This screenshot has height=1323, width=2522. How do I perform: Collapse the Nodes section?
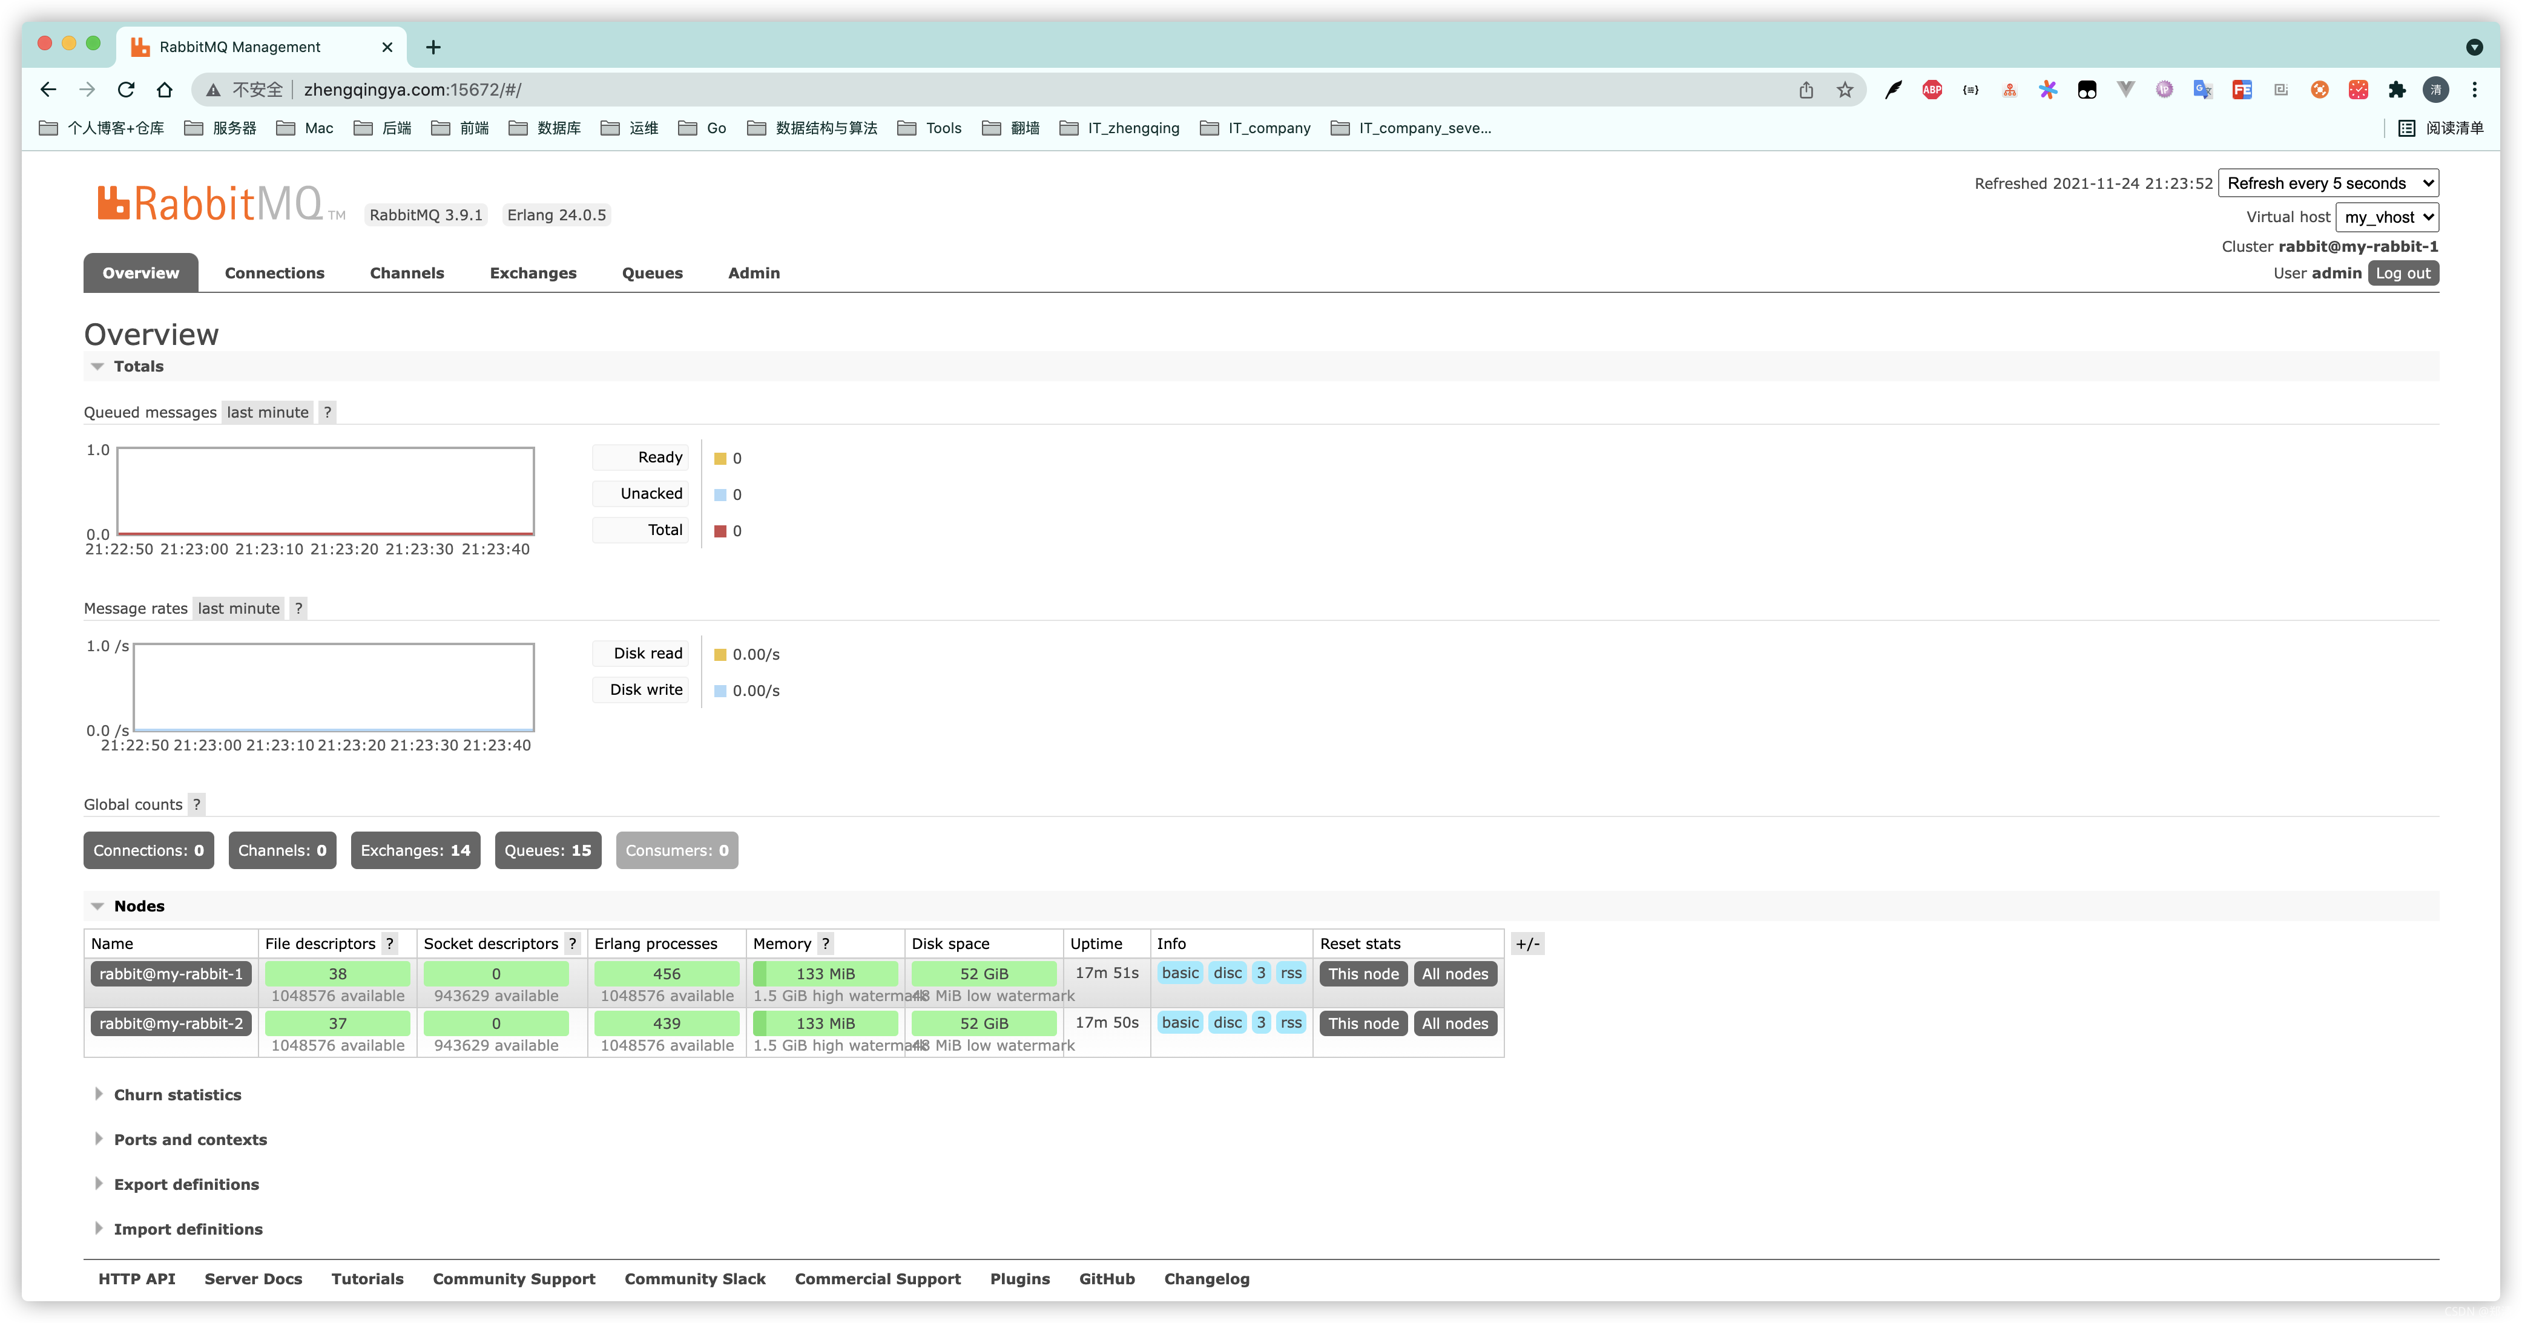tap(138, 907)
